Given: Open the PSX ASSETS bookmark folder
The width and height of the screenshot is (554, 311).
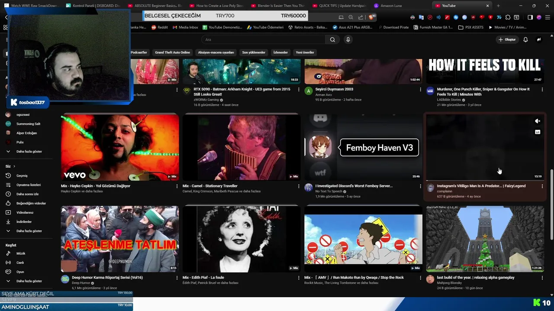Looking at the screenshot, I should coord(470,27).
